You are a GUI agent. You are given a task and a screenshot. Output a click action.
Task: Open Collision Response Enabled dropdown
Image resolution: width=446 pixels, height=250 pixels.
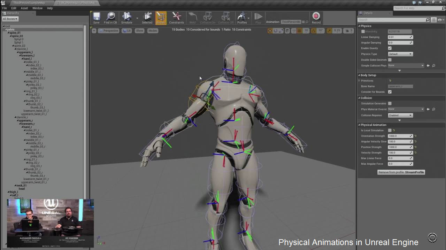(400, 115)
